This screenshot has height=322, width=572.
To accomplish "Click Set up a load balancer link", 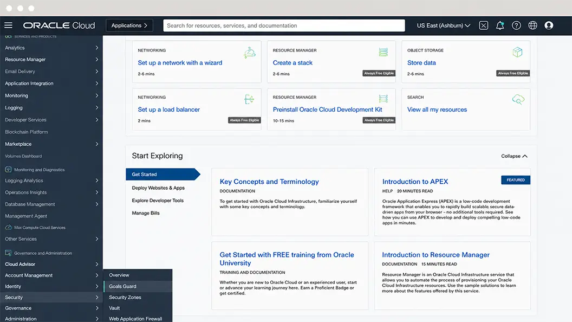I will click(168, 109).
